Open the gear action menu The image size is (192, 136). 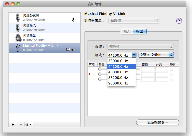pos(28,125)
